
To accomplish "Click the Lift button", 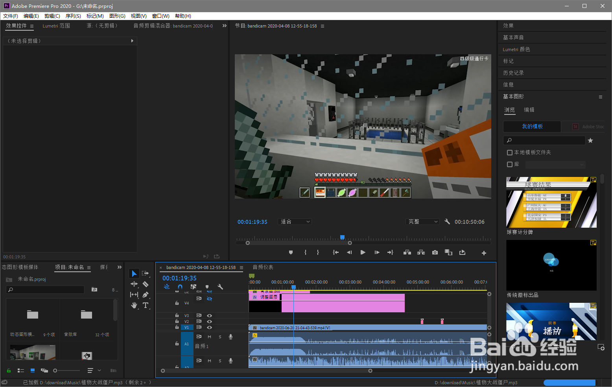I will [x=407, y=252].
